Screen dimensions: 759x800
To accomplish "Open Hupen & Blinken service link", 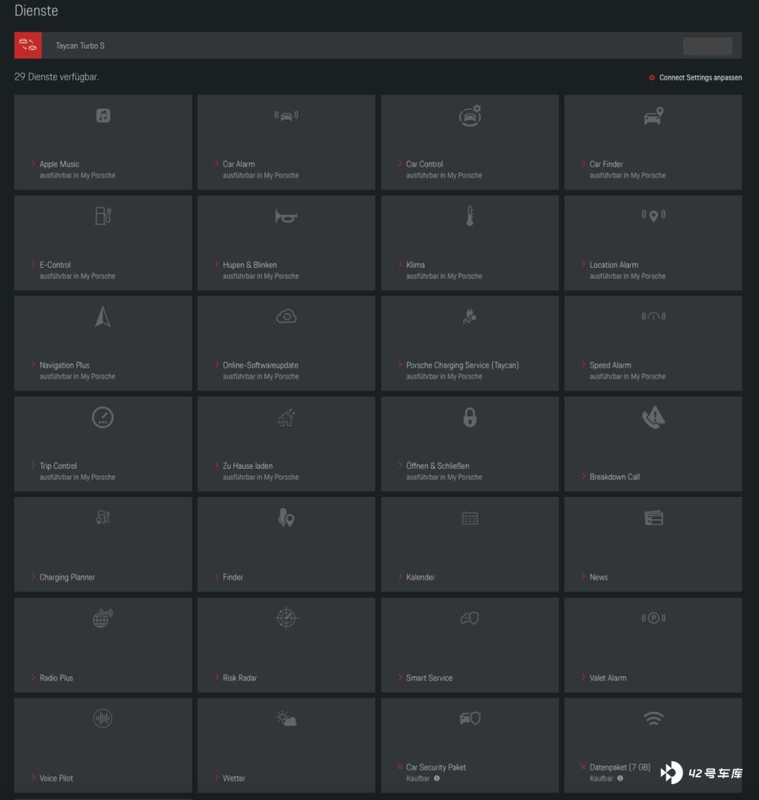I will click(x=250, y=265).
